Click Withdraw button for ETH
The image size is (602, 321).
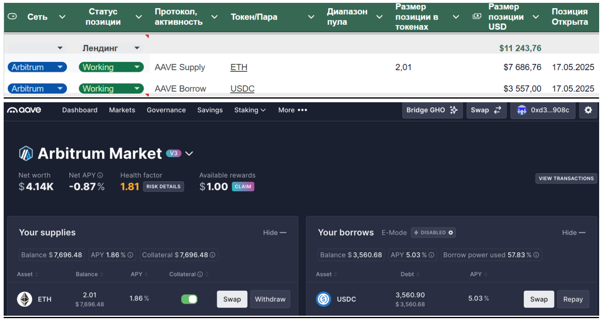(x=270, y=299)
